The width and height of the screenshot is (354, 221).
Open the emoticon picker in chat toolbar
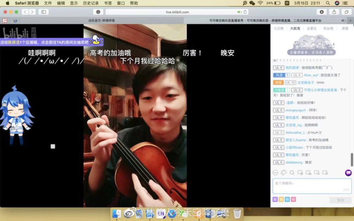(x=275, y=173)
